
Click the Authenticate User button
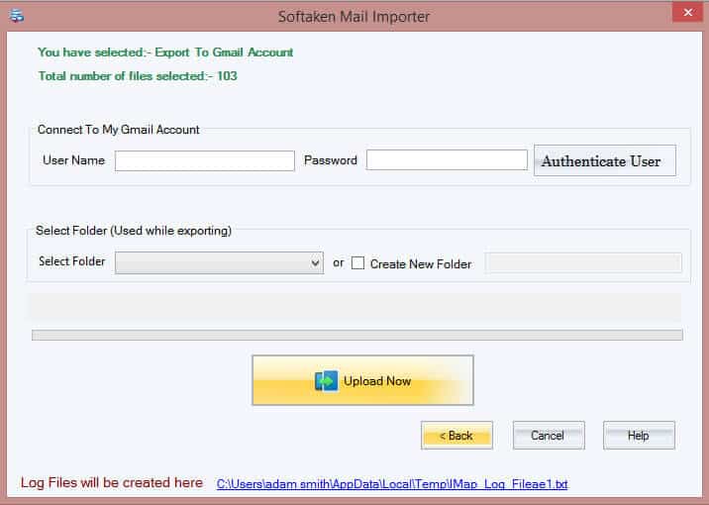(x=605, y=160)
